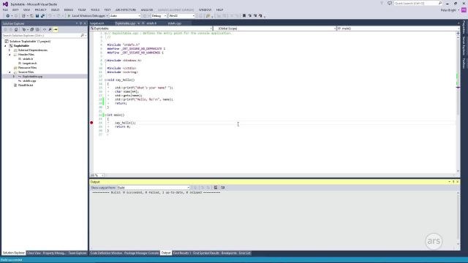Image resolution: width=468 pixels, height=263 pixels.
Task: Collapse the Source Files folder
Action: click(10, 72)
